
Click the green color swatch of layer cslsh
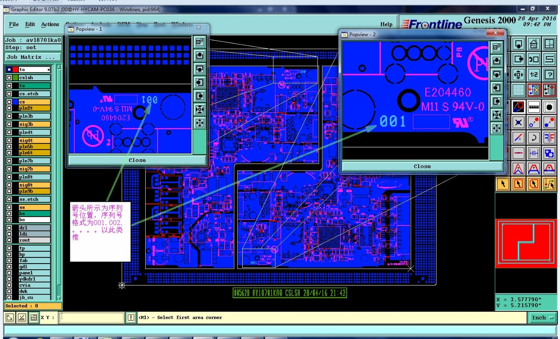coord(15,78)
